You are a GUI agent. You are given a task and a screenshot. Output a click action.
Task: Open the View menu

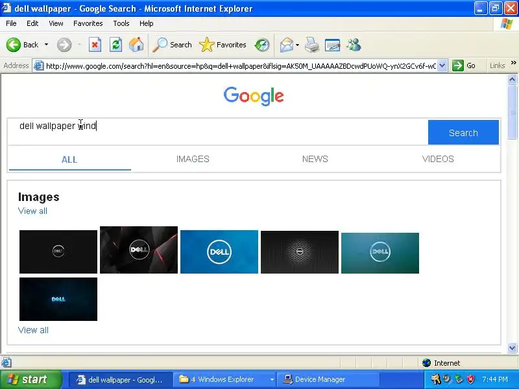tap(56, 23)
